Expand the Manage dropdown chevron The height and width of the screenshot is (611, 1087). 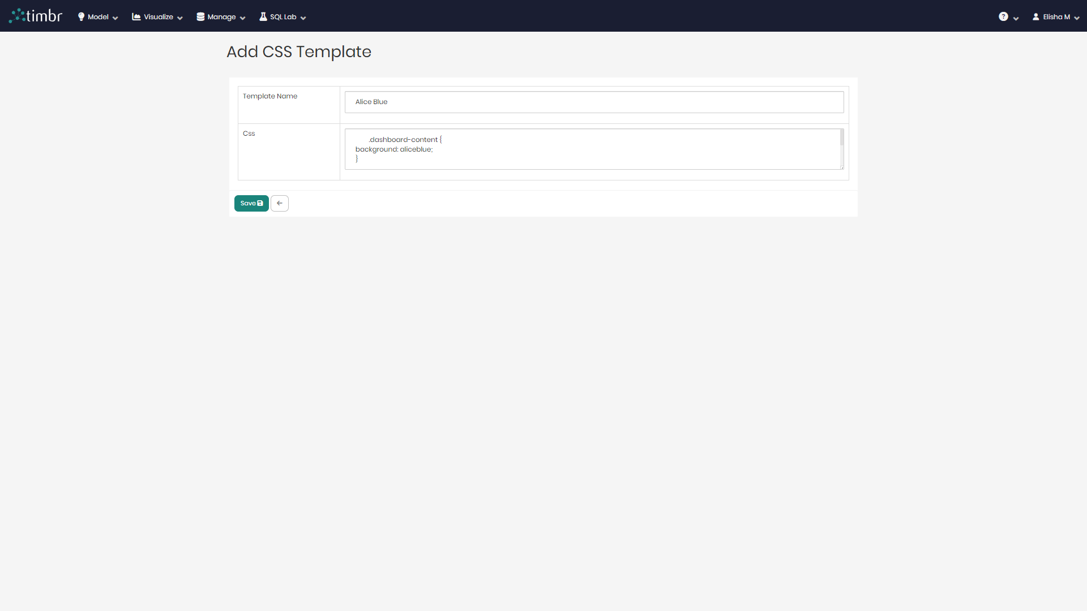point(242,18)
